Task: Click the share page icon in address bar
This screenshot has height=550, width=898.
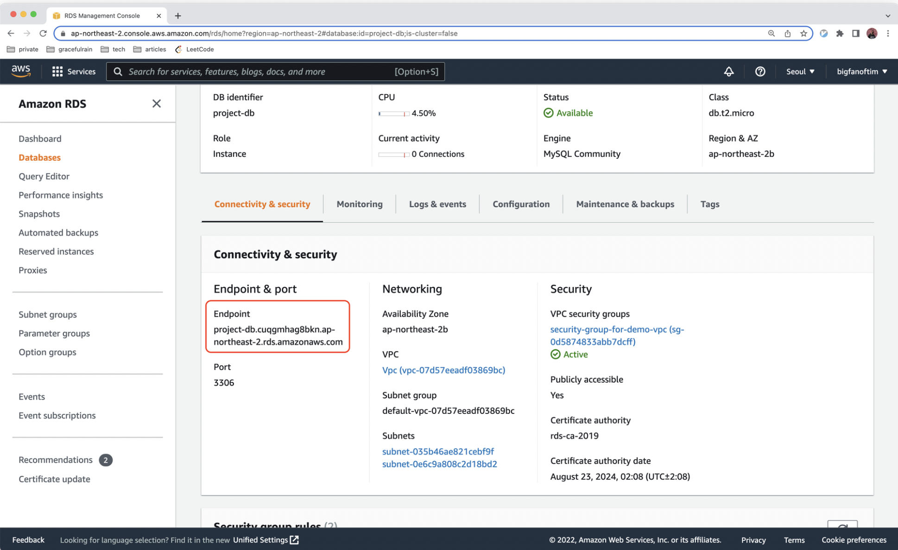Action: pyautogui.click(x=787, y=33)
